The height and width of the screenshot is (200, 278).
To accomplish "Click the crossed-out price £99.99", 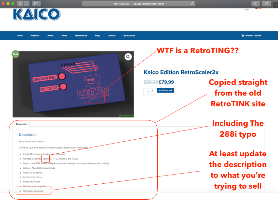I will pos(151,82).
